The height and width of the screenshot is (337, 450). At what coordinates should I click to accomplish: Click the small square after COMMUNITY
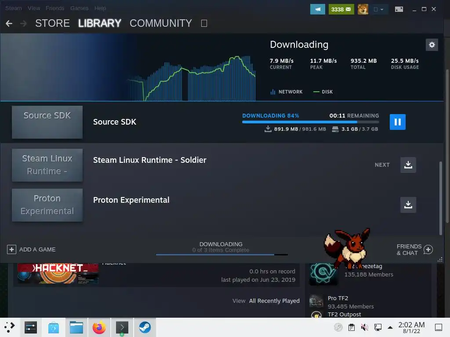pyautogui.click(x=204, y=23)
